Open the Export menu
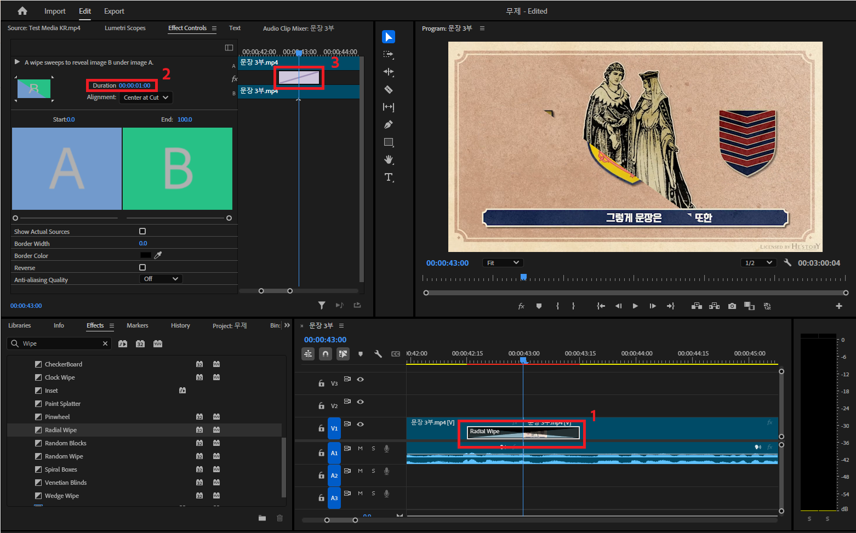Image resolution: width=856 pixels, height=533 pixels. click(113, 10)
